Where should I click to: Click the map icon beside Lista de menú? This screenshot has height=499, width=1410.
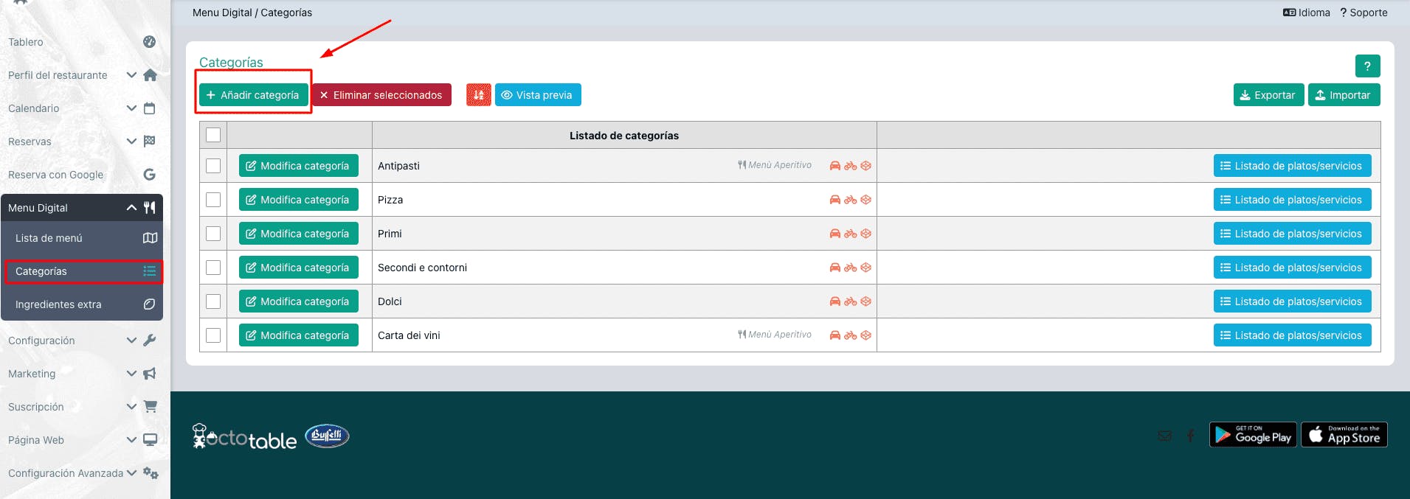150,238
